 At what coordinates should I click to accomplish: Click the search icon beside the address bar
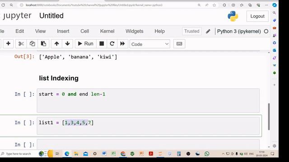tap(11, 5)
